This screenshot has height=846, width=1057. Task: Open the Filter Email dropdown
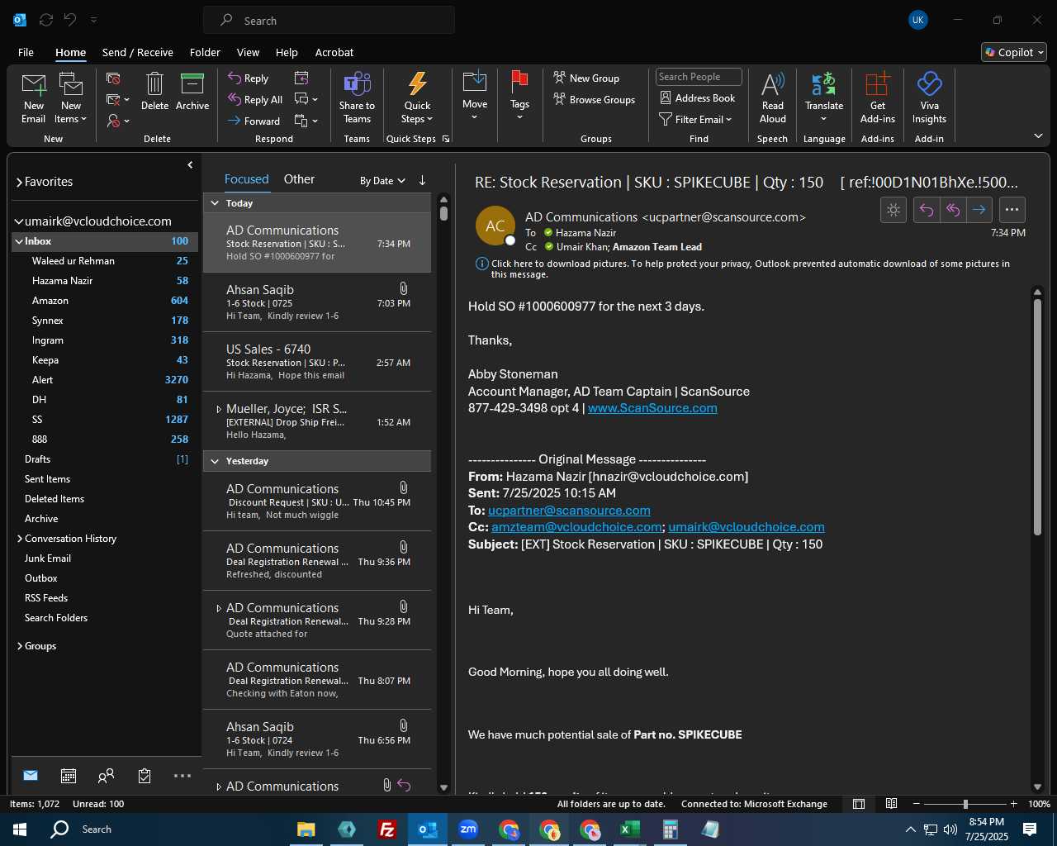[695, 119]
